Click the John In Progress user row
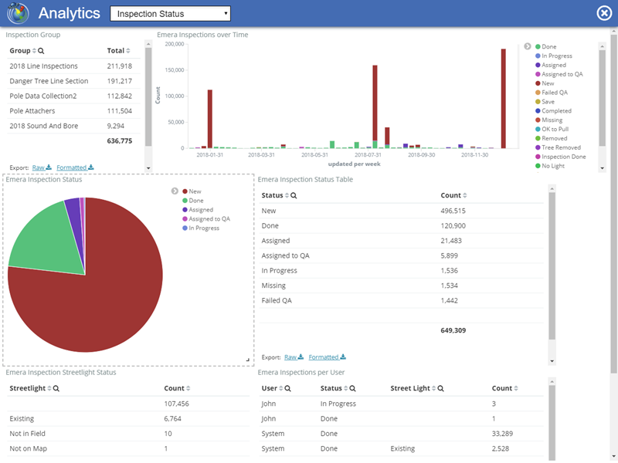The image size is (618, 463). 401,404
